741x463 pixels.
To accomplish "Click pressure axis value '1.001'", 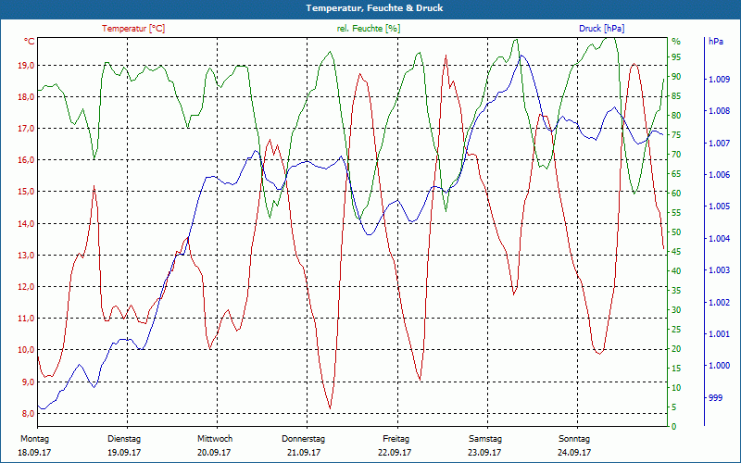I will pyautogui.click(x=720, y=334).
